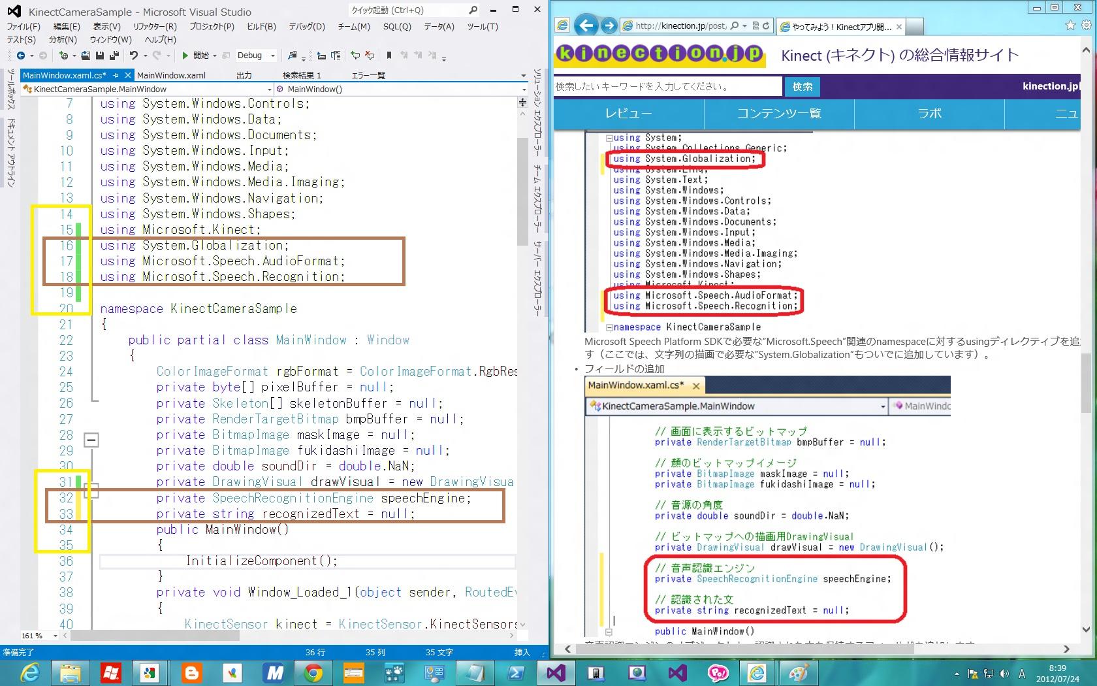Click the Comment selected lines icon
Screen dimensions: 1097x686
coord(355,56)
